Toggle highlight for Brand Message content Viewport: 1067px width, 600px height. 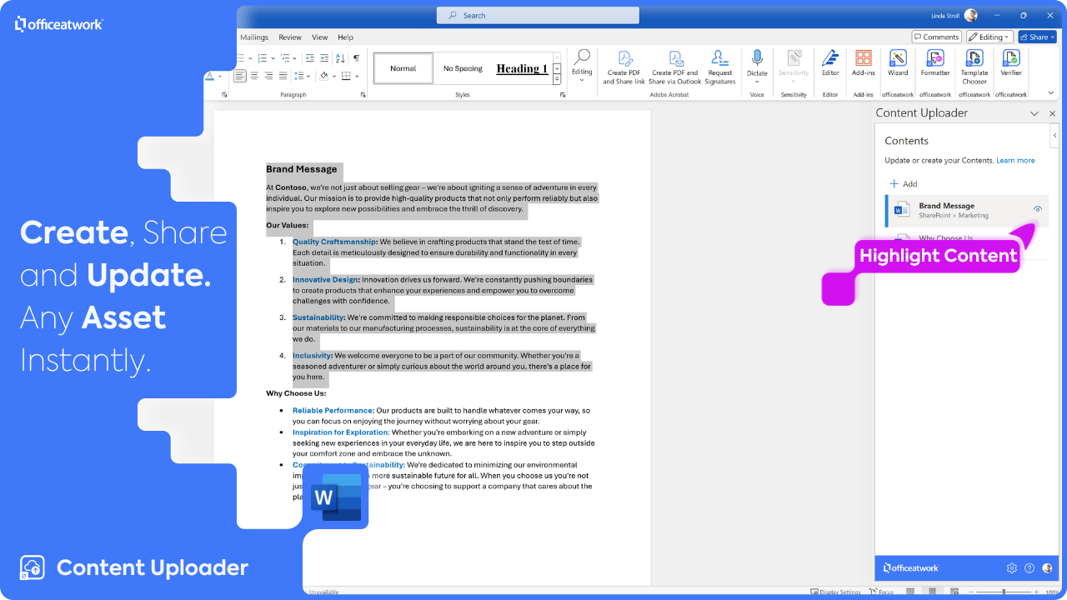click(x=1038, y=210)
